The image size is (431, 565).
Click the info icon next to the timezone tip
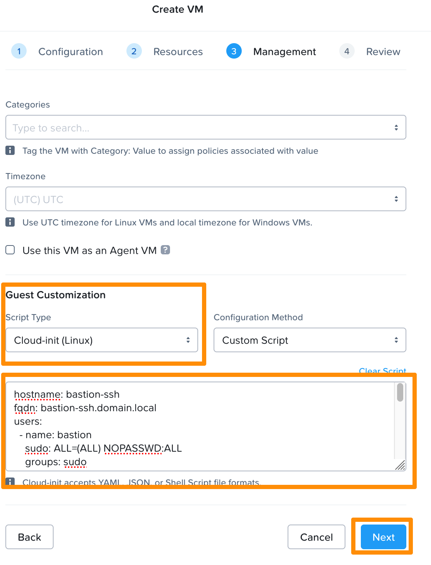(10, 222)
